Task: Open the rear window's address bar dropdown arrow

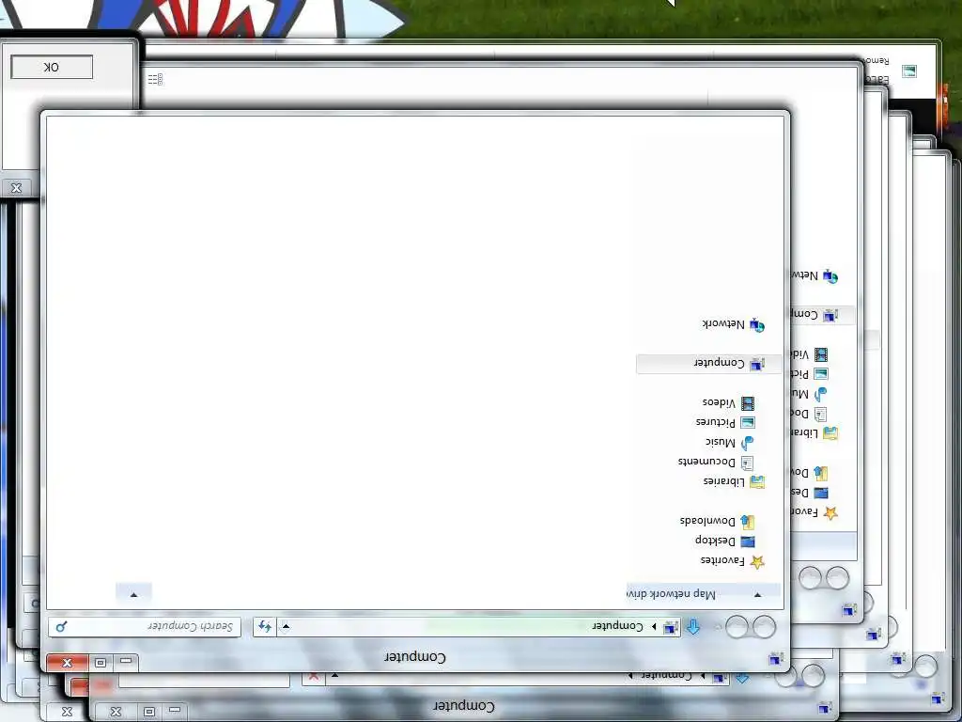Action: tap(335, 675)
